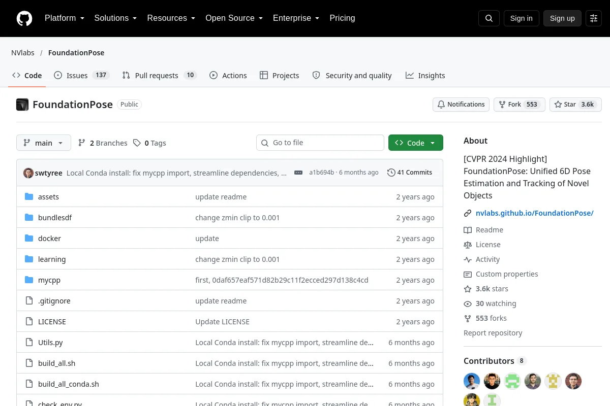Open the GitHub homepage via Octocat logo
The height and width of the screenshot is (406, 610).
coord(24,18)
